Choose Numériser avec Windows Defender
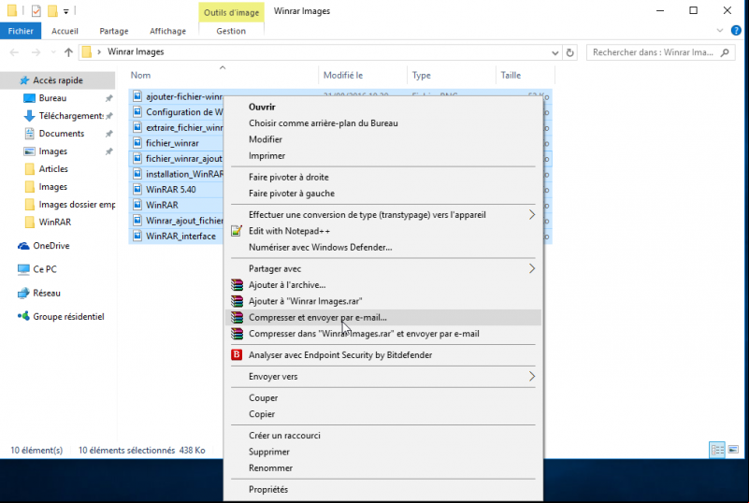 click(x=383, y=248)
